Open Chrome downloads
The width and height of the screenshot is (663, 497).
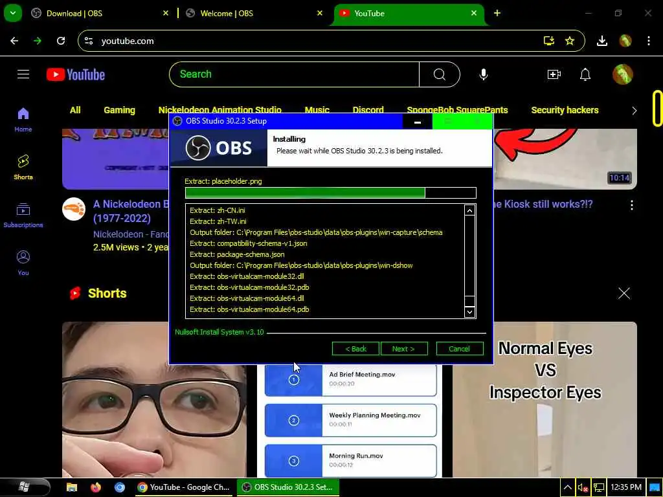point(602,41)
